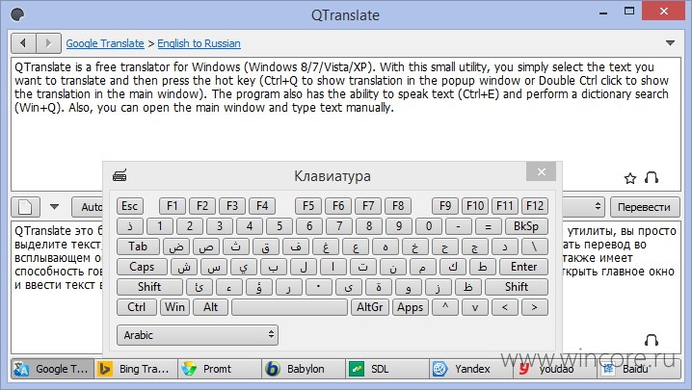Expand the arrow beside new page icon
Image resolution: width=692 pixels, height=390 pixels.
coord(54,206)
